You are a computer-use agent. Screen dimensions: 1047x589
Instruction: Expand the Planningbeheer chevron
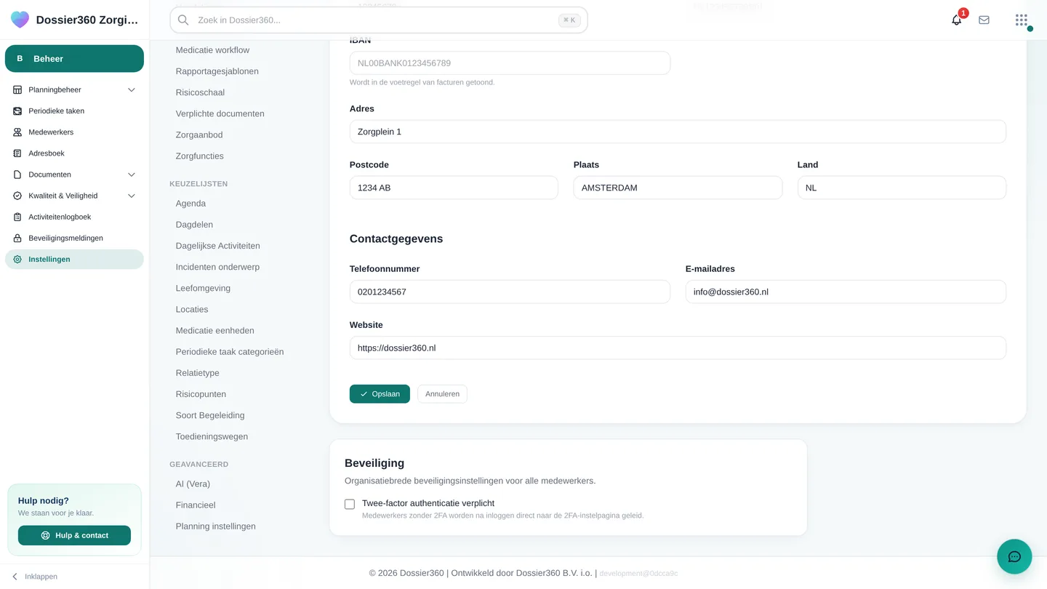(x=132, y=90)
